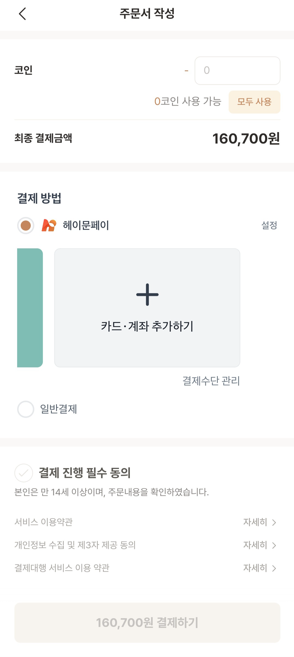Click the 헤이문페이 logo icon
Viewport: 294px width, 657px height.
click(x=49, y=225)
